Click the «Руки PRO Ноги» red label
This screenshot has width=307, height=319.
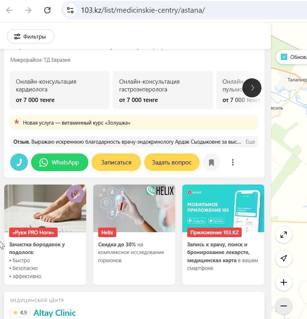point(34,232)
